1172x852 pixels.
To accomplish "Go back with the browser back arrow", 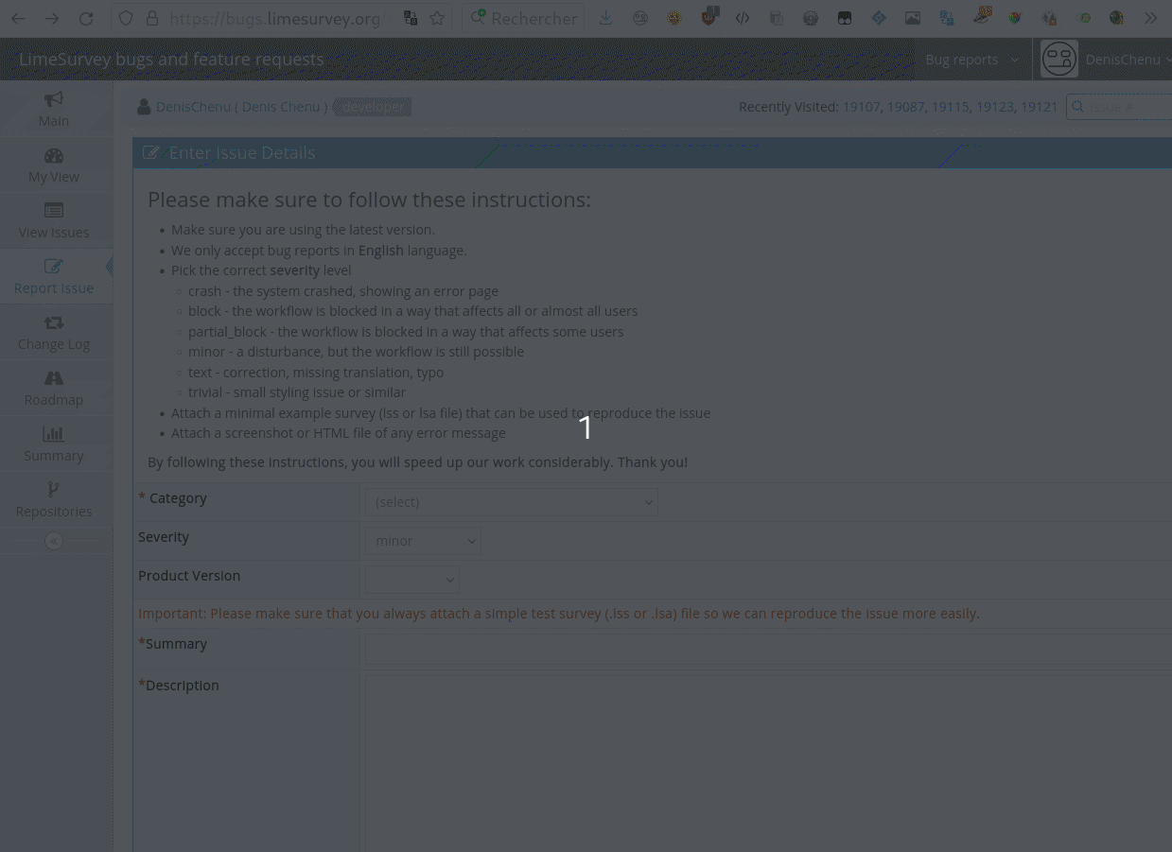I will 18,18.
